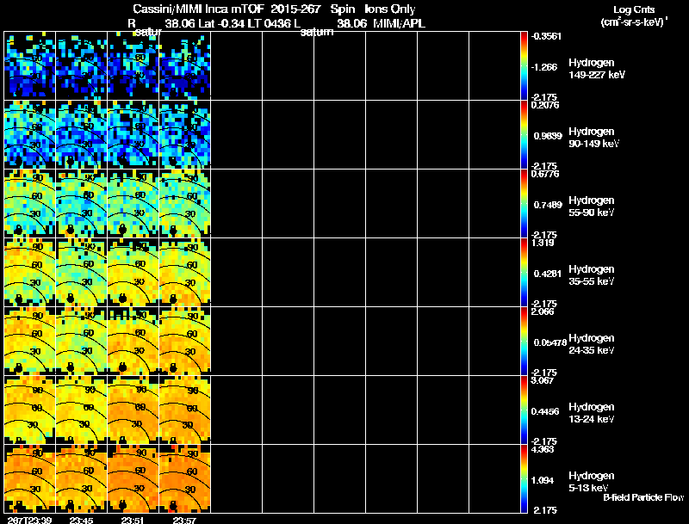This screenshot has width=689, height=524.
Task: Click the 267T23:39 start time label
Action: tap(29, 520)
